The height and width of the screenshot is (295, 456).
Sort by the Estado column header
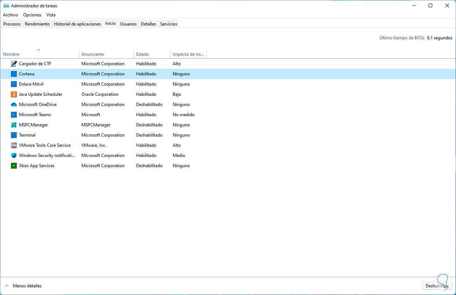pos(152,54)
